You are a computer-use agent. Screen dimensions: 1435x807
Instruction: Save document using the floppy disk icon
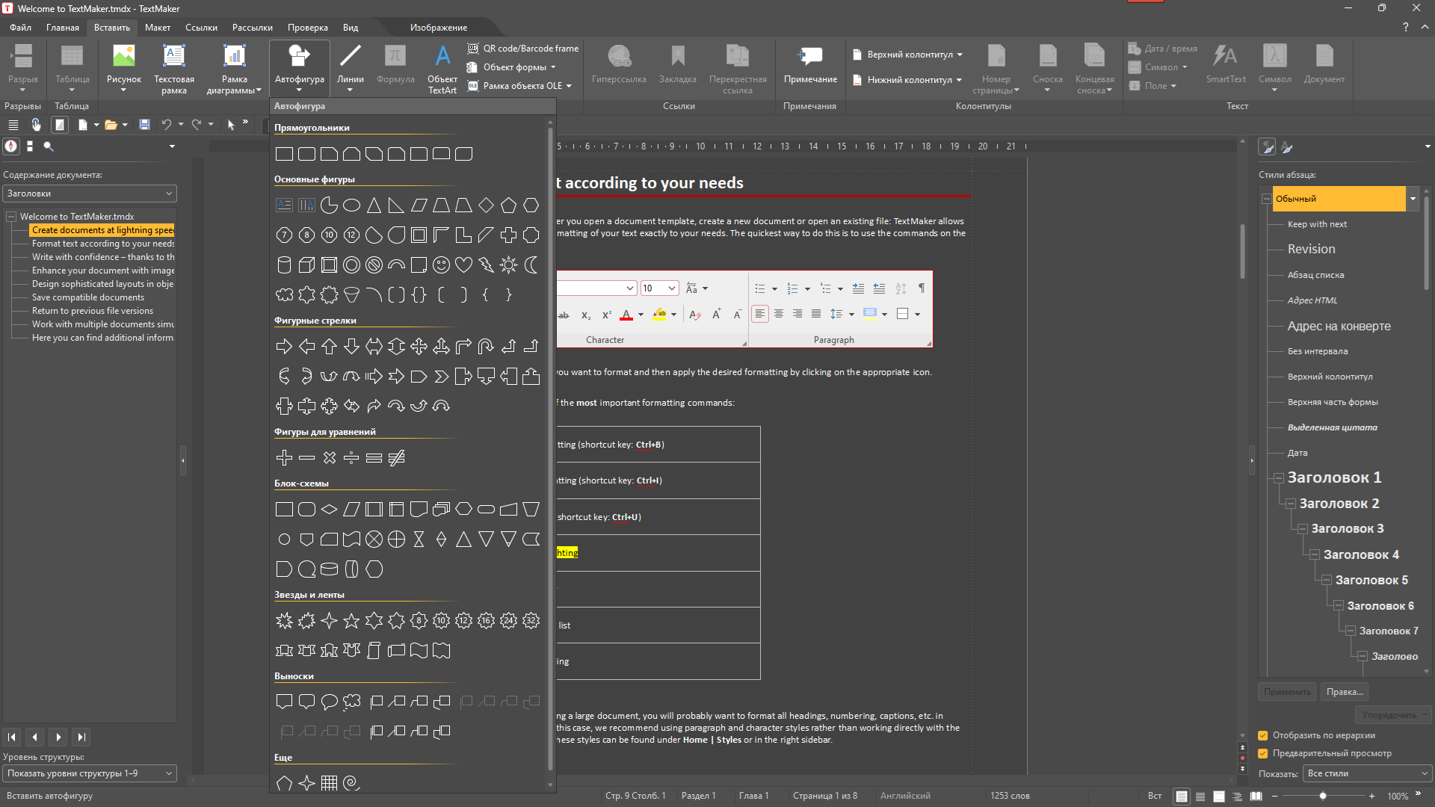click(145, 125)
